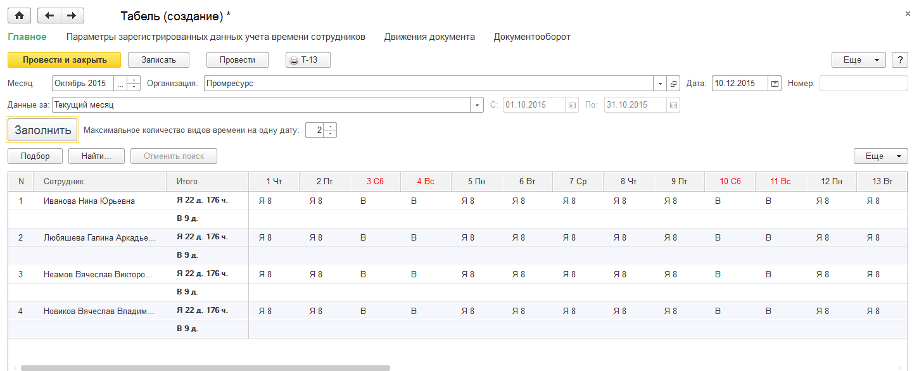This screenshot has height=371, width=919.
Task: Open help with the question mark button
Action: pyautogui.click(x=900, y=60)
